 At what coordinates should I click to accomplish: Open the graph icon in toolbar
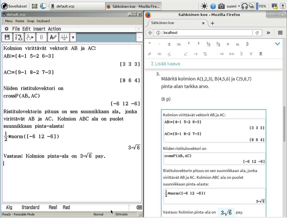64,37
